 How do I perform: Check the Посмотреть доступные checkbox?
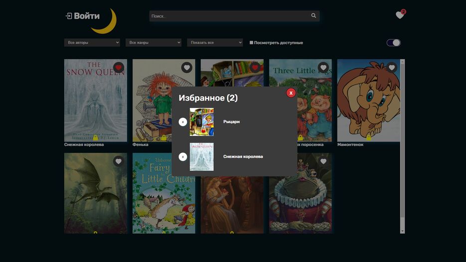tap(251, 42)
